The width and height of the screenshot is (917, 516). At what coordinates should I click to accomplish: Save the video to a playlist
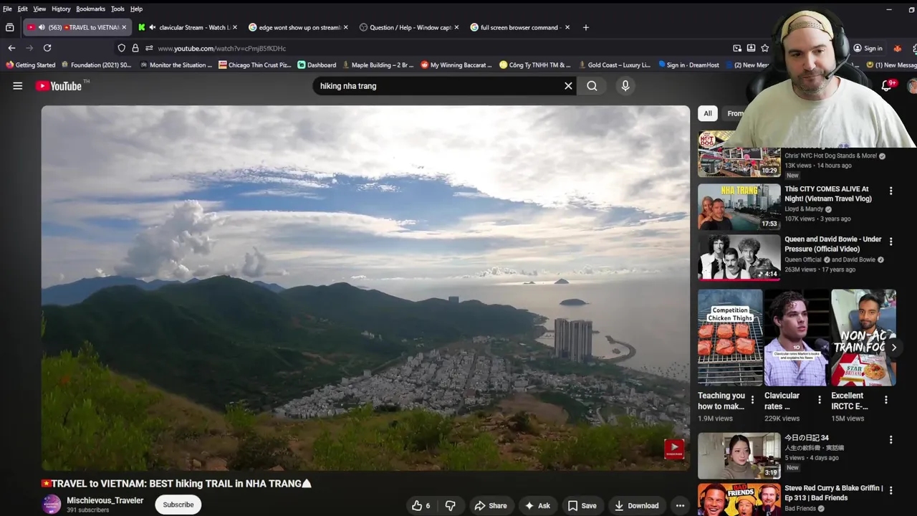point(582,505)
